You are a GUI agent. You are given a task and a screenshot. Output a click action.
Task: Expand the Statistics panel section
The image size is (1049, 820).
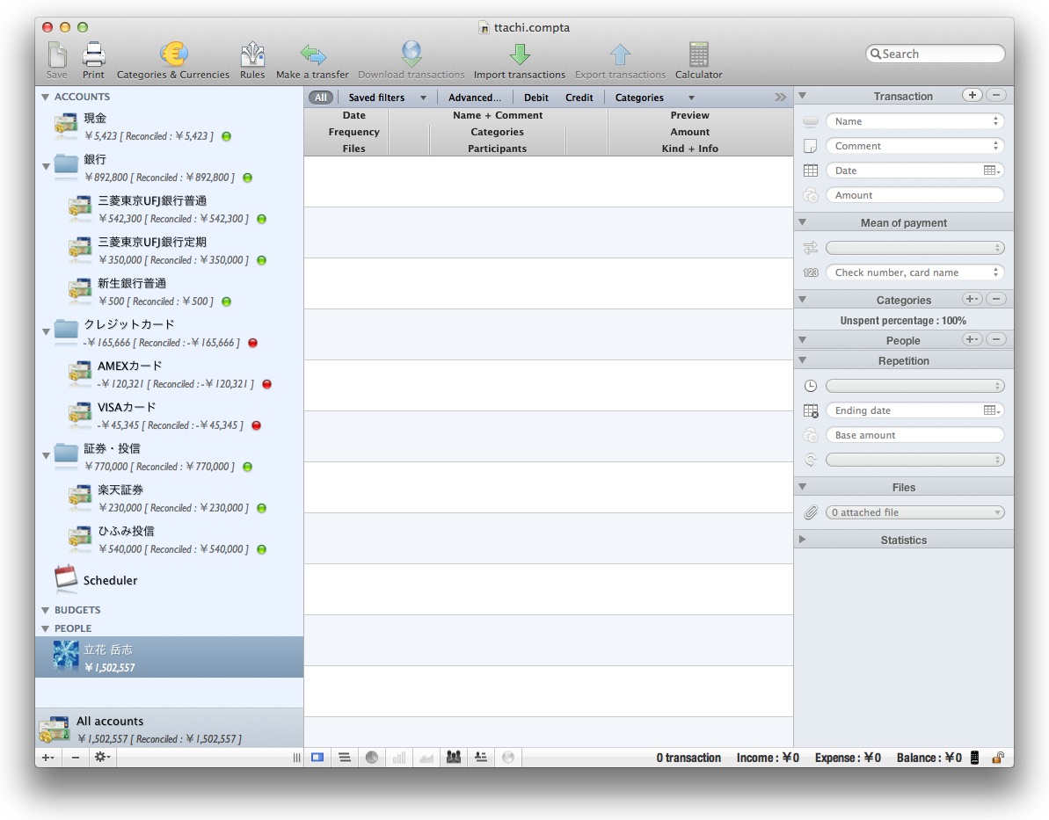(x=802, y=540)
